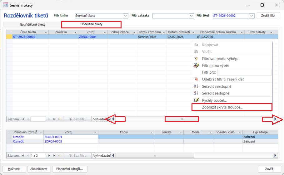Open Číslo tiketu column filter arrow
The image size is (284, 175).
46,32
